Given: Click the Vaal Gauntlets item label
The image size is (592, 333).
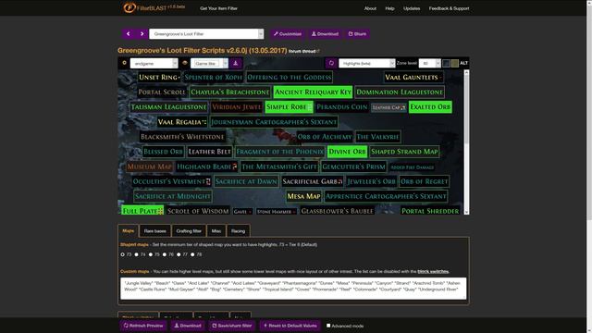Looking at the screenshot, I should pyautogui.click(x=413, y=77).
